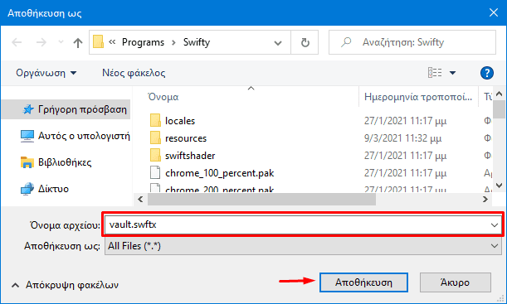Click the Αποθήκευση save button
Screen dimensions: 507x304
(x=363, y=282)
